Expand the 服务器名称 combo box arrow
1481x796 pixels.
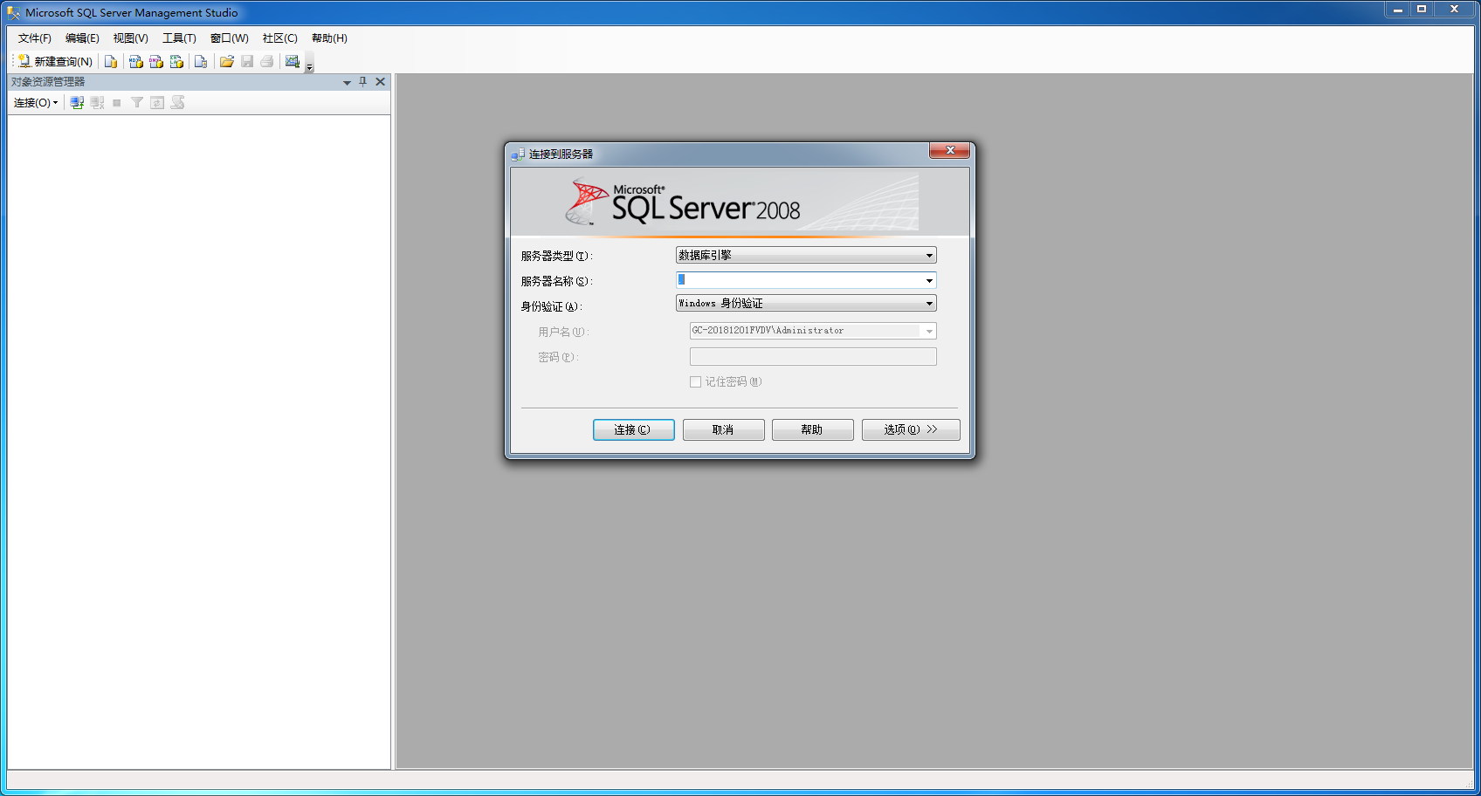(929, 280)
